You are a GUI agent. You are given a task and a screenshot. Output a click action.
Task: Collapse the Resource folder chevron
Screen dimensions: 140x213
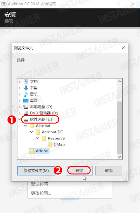point(37,138)
